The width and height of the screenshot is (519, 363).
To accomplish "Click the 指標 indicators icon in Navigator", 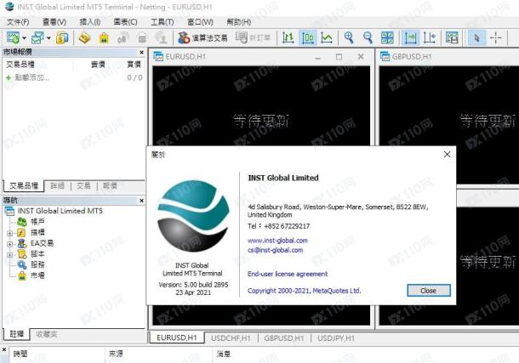I will coord(21,232).
